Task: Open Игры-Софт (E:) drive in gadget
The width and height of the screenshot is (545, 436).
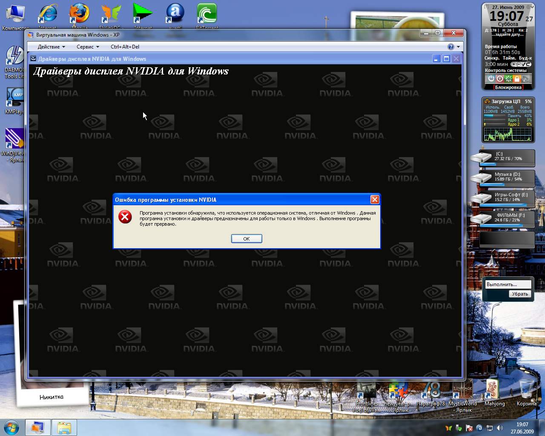Action: tap(503, 199)
